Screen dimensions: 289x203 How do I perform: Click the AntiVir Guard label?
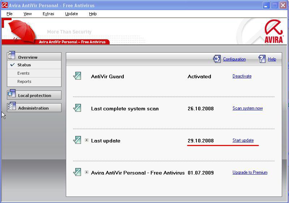107,76
